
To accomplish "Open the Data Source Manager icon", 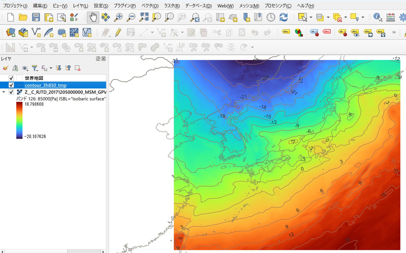I will tap(10, 32).
